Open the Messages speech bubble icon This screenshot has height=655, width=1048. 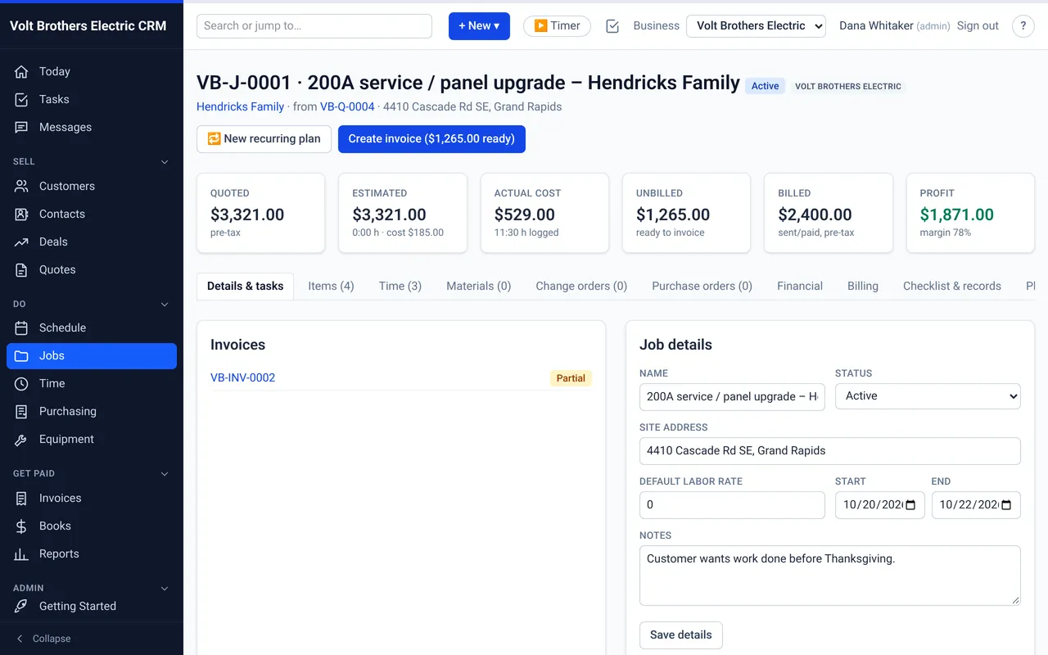(x=22, y=127)
